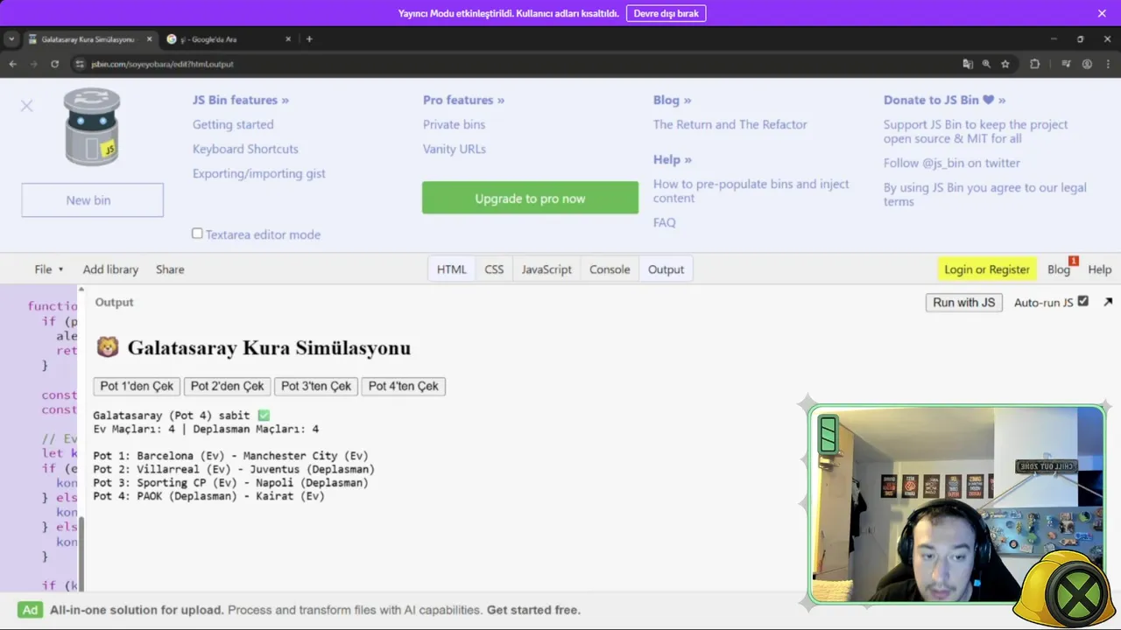The image size is (1121, 630).
Task: Open the Help heading link in menu panel
Action: pyautogui.click(x=672, y=159)
